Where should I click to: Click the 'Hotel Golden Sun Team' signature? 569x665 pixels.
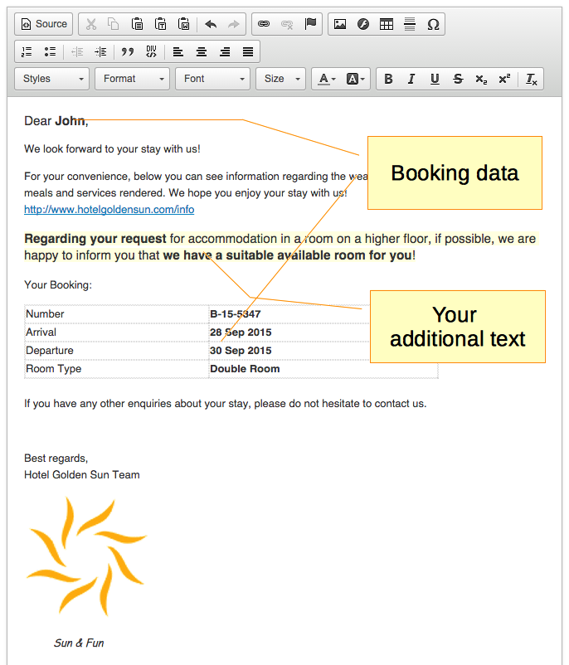tap(82, 475)
